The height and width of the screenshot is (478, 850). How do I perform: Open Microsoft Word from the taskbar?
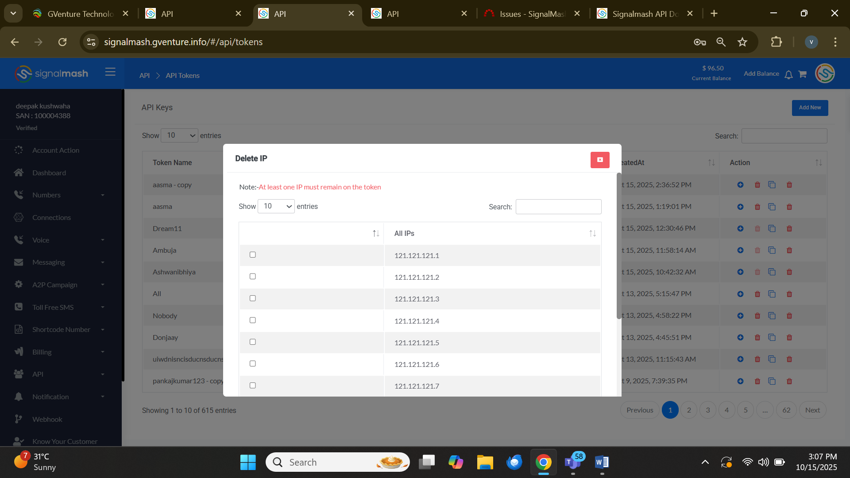coord(602,463)
